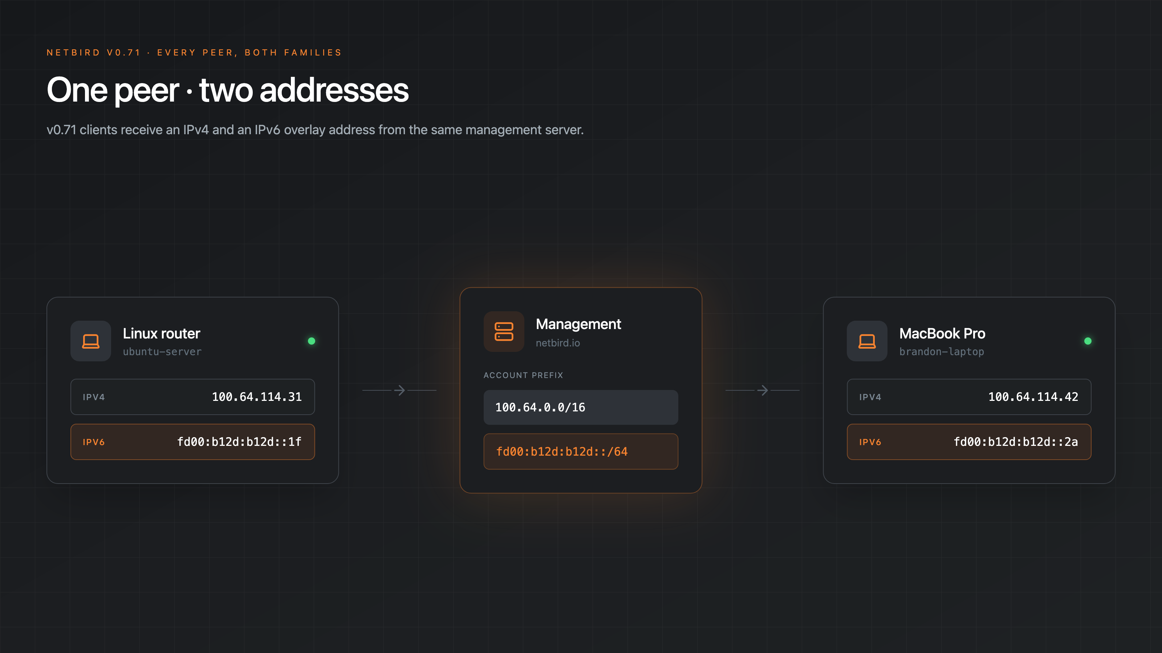Click the IPV6 label in Linux router card
Image resolution: width=1162 pixels, height=653 pixels.
point(94,442)
